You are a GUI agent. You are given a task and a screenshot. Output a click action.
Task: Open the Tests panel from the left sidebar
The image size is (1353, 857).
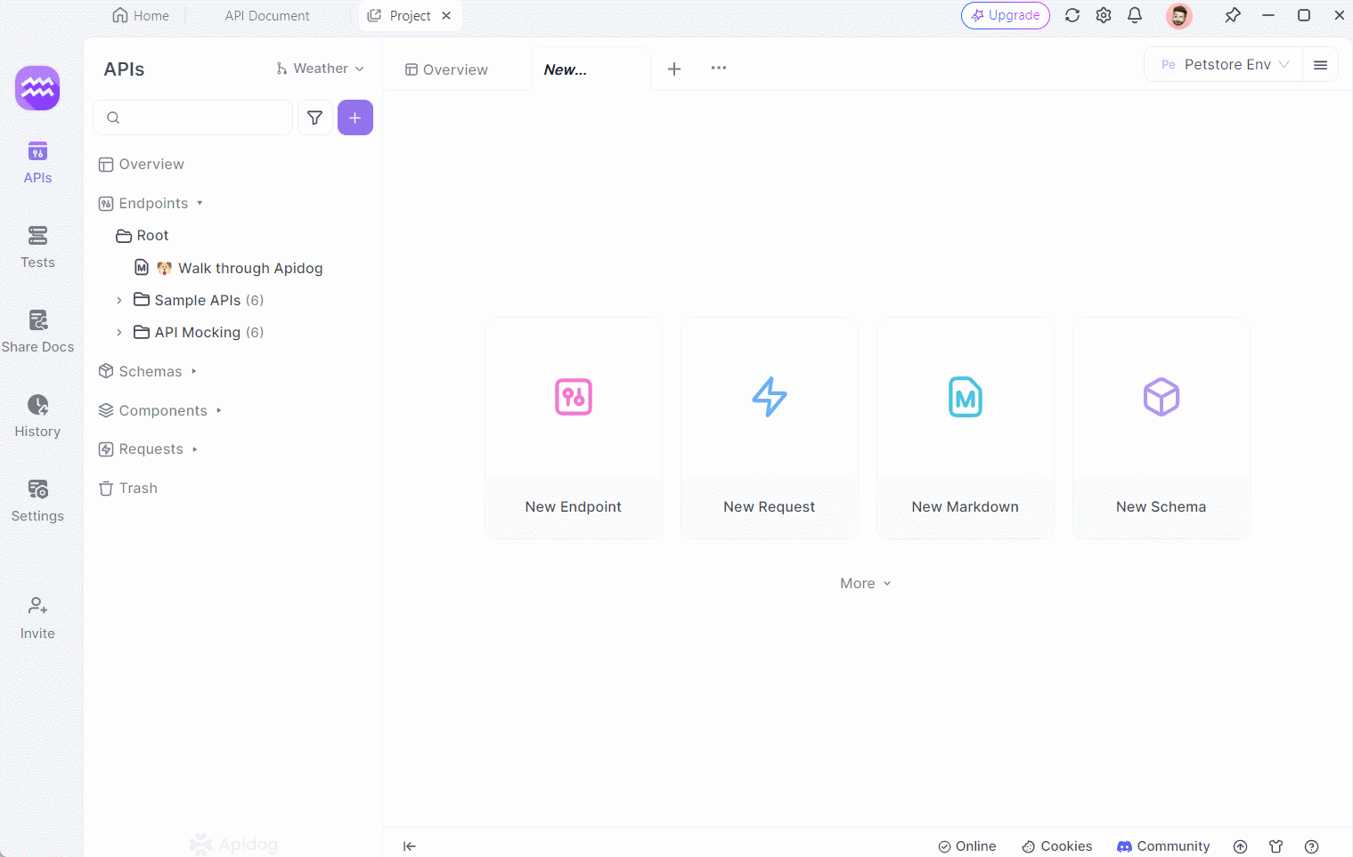(37, 247)
